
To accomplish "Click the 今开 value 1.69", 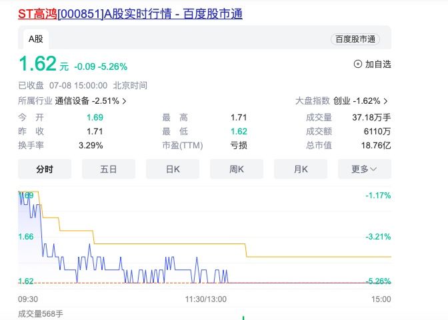I will 95,118.
